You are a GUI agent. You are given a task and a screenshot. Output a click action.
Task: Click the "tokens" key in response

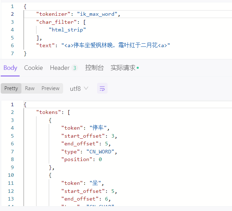click(x=50, y=112)
